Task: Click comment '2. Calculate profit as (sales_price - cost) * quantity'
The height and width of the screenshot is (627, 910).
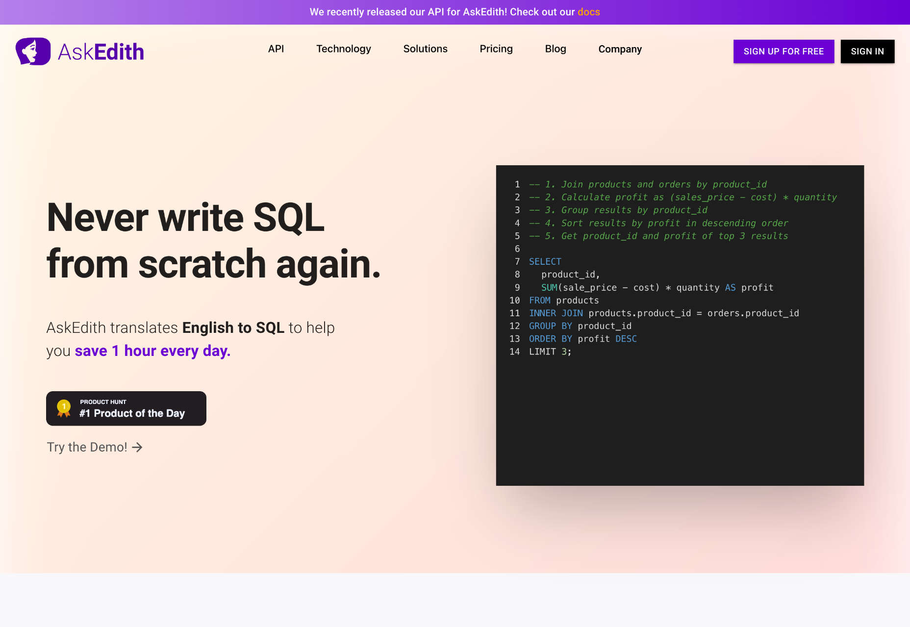Action: (683, 197)
